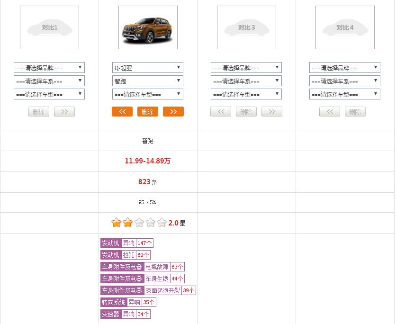Click the 2.0 星 rating text
This screenshot has height=324, width=396.
[177, 223]
